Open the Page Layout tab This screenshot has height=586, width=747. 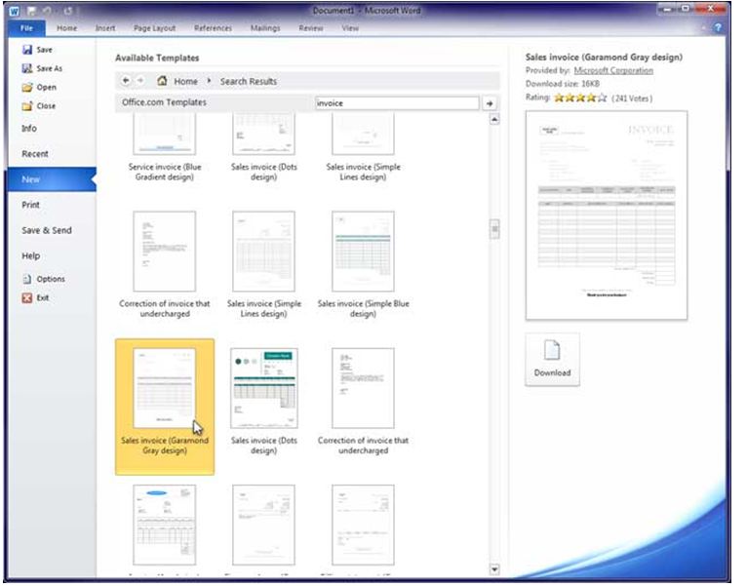[157, 28]
